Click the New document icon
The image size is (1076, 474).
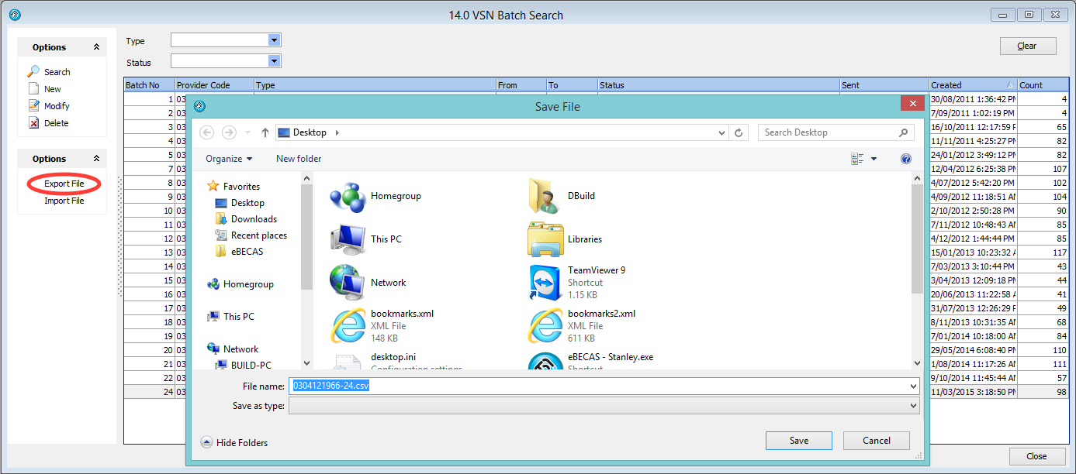point(33,89)
